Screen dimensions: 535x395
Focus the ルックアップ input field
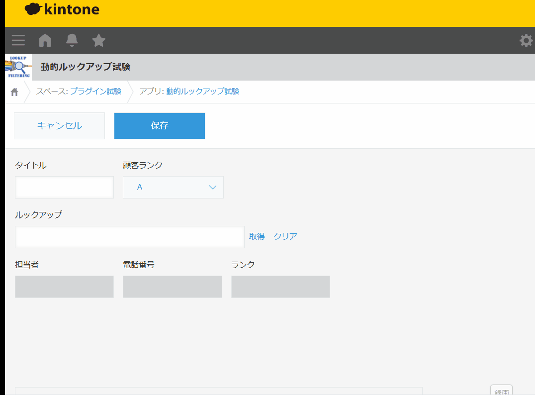[x=130, y=237]
